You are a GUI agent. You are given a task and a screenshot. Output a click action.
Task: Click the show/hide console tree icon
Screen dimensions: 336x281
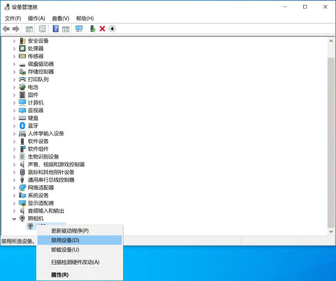coord(29,29)
